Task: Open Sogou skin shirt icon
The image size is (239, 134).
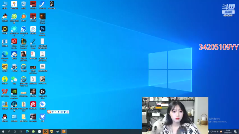Action: click(x=65, y=112)
